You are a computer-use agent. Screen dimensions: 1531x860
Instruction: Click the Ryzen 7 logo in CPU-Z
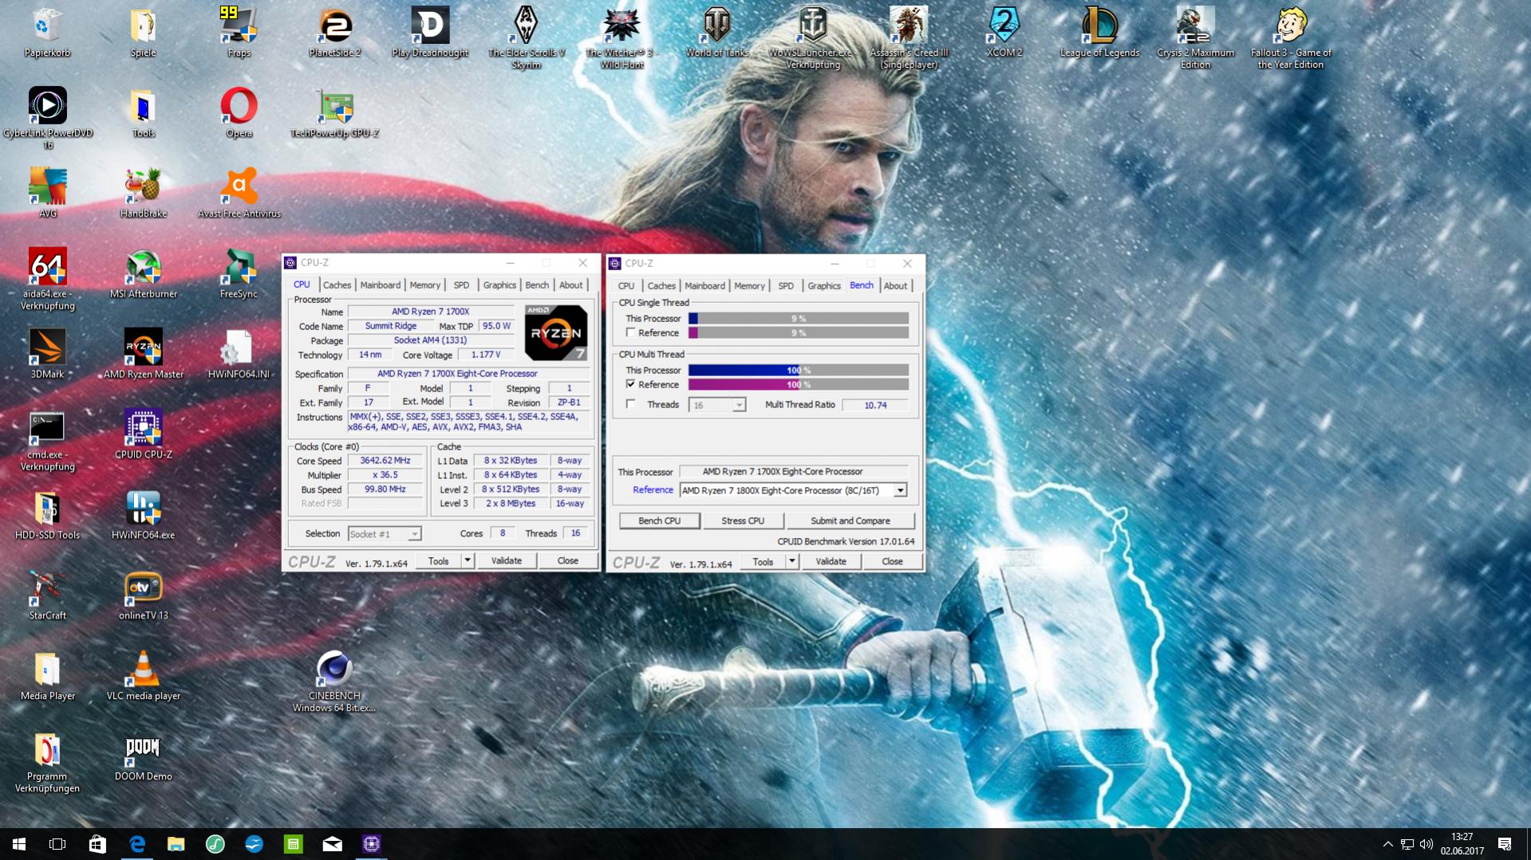(x=556, y=332)
